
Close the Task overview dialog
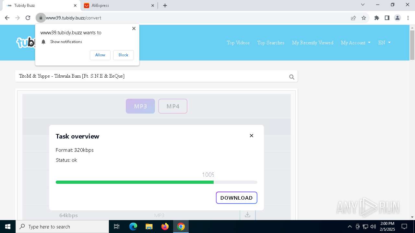click(x=252, y=136)
